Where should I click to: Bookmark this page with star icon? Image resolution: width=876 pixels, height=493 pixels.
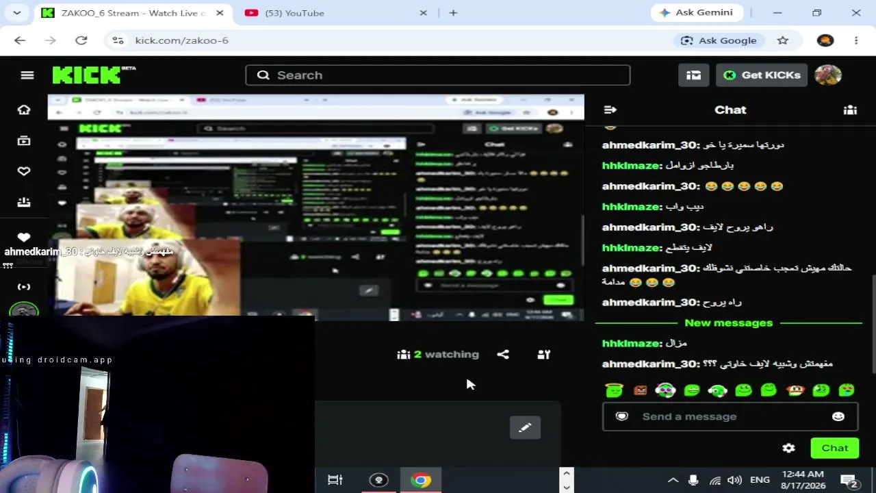[783, 40]
